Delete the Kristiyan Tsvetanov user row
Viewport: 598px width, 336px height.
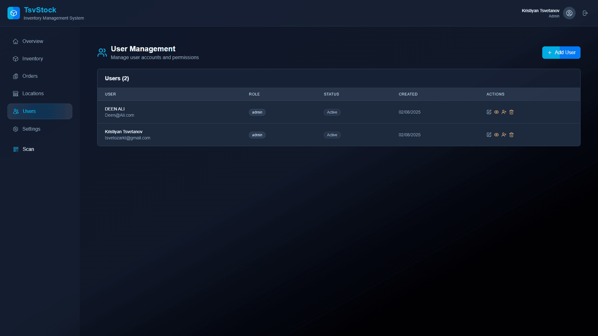(511, 135)
